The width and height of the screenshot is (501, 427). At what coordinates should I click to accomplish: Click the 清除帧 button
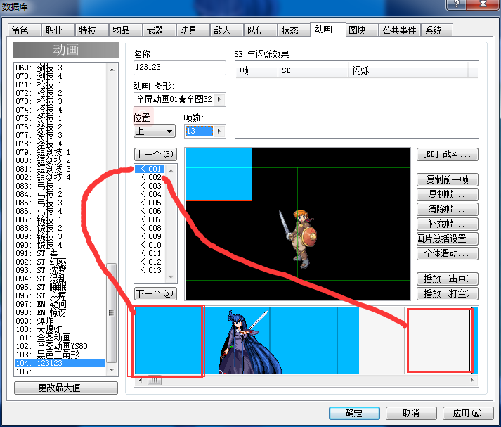click(448, 209)
